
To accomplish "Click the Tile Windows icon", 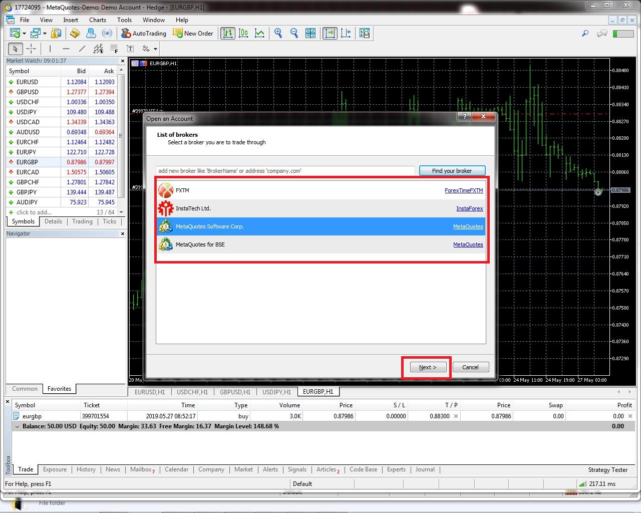I will (310, 34).
